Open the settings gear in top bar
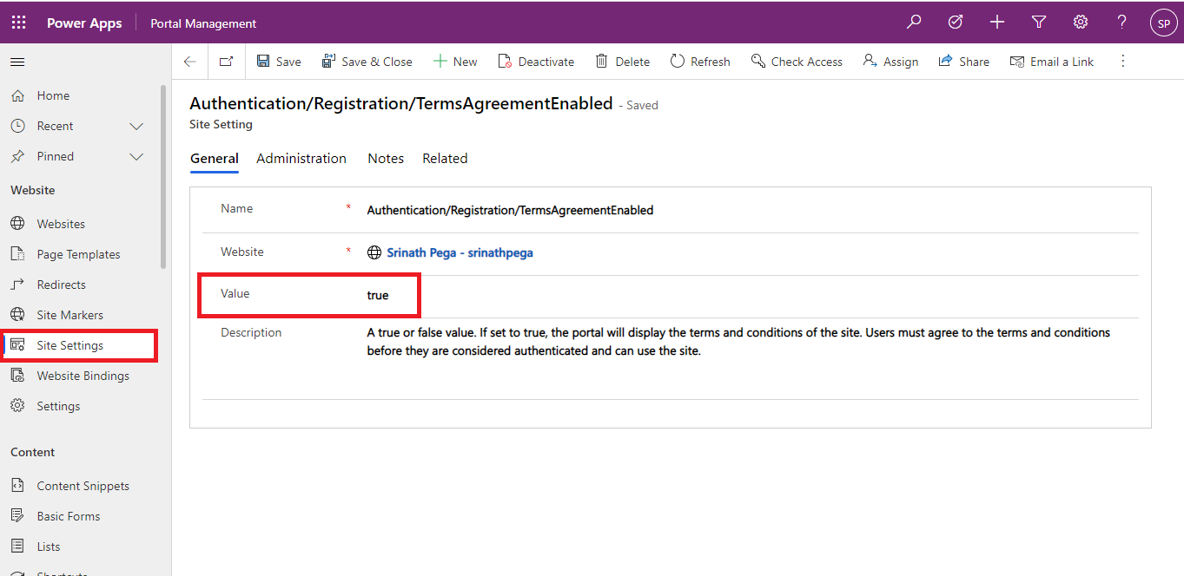1184x576 pixels. (x=1080, y=23)
